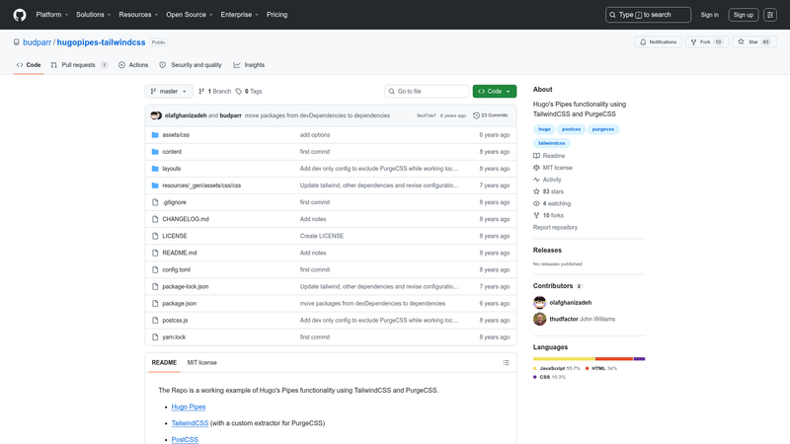This screenshot has height=444, width=790.
Task: Select the MIT license tab below files
Action: (x=202, y=362)
